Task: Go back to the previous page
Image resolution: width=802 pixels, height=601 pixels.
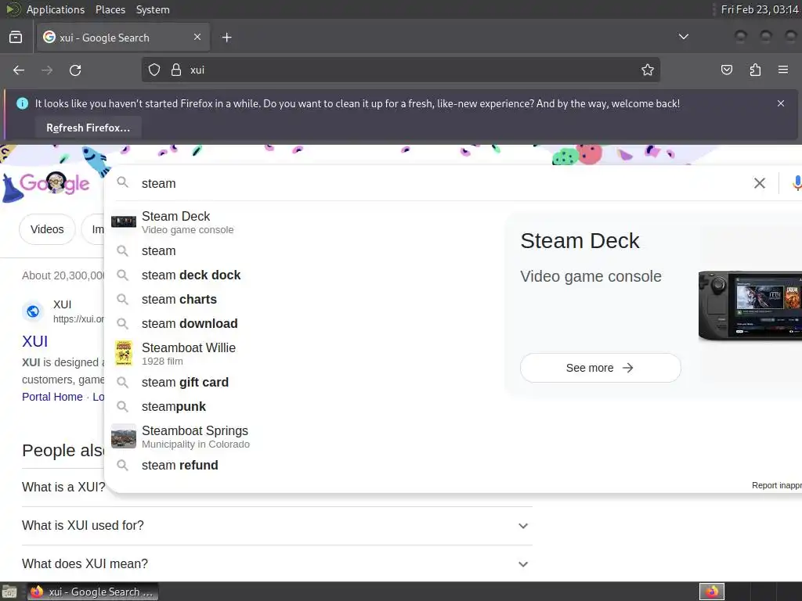Action: 19,70
